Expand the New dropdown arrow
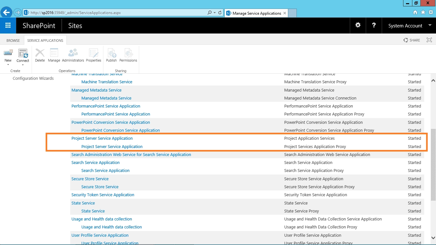Screen dimensions: 436x245 tap(8, 65)
